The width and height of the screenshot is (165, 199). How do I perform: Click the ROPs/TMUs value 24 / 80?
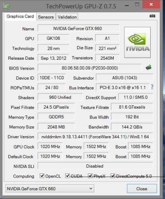52,88
